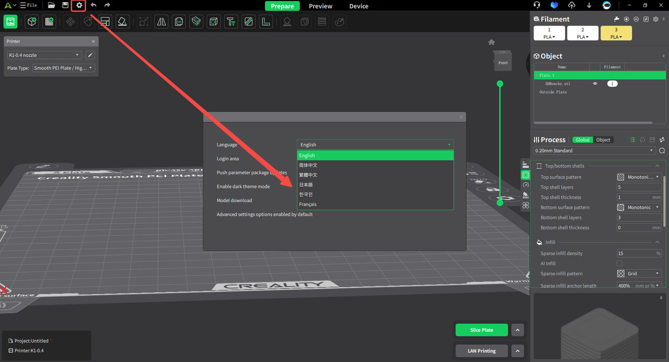Open the Plate Type dropdown
The height and width of the screenshot is (362, 669).
pyautogui.click(x=63, y=67)
